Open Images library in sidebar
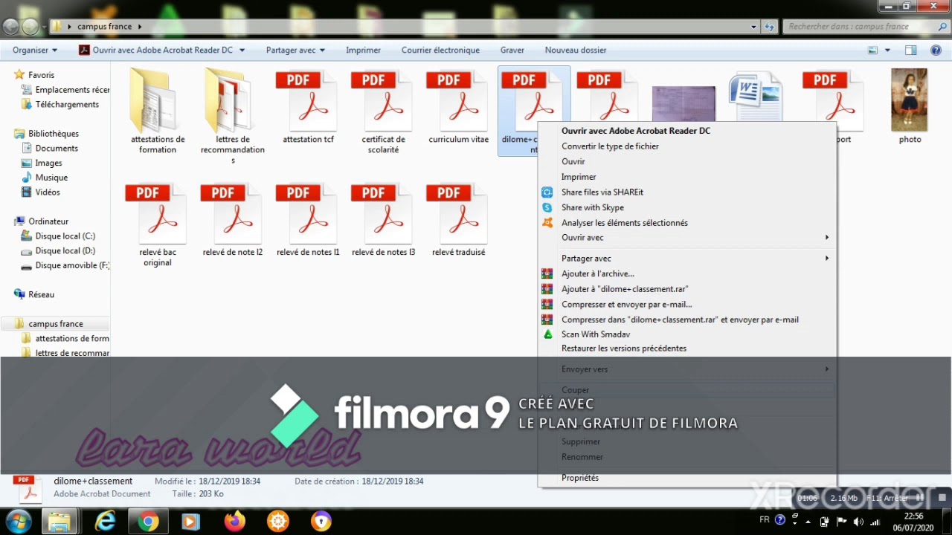Viewport: 952px width, 535px height. pyautogui.click(x=49, y=163)
